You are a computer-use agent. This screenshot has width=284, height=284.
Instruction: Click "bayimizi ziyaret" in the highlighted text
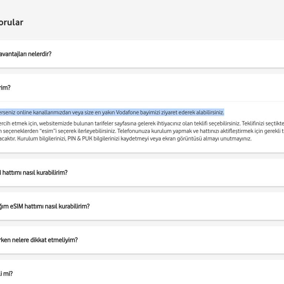(x=159, y=112)
